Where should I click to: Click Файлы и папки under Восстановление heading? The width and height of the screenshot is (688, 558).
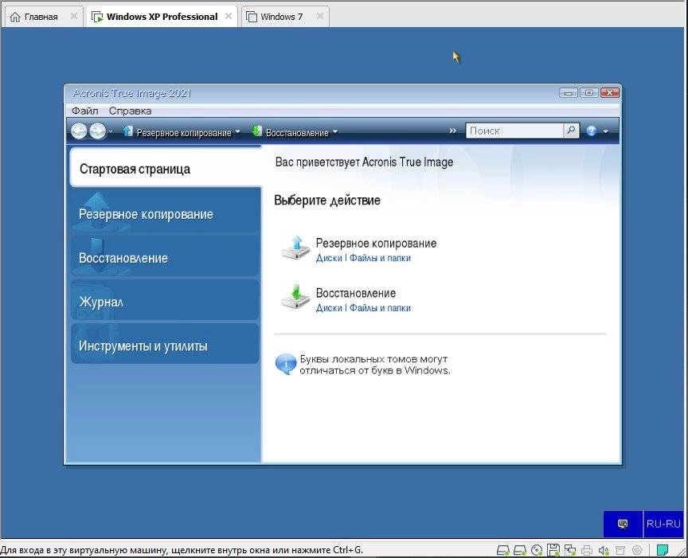pyautogui.click(x=380, y=308)
